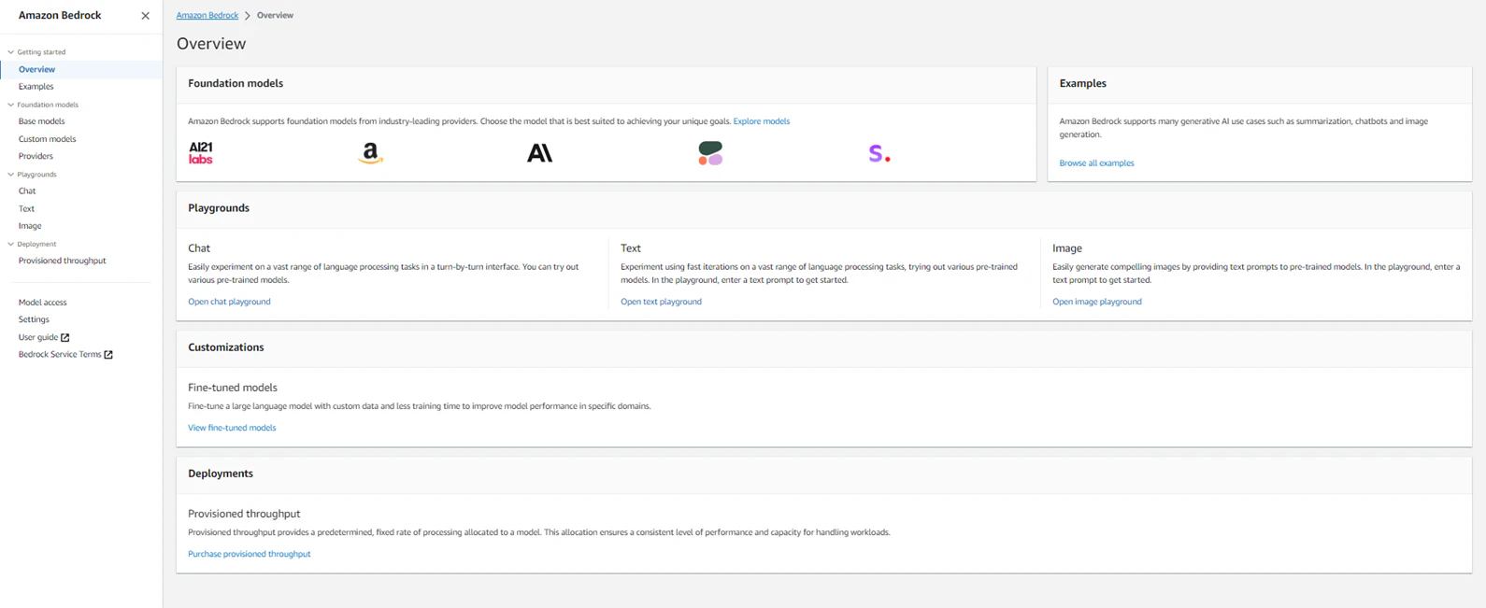This screenshot has width=1486, height=608.
Task: Click Open chat playground link
Action: 229,302
